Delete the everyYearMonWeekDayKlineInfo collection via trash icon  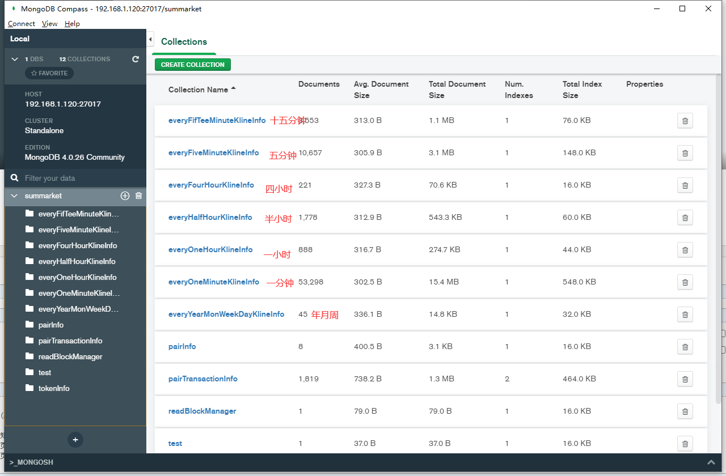[x=685, y=314]
